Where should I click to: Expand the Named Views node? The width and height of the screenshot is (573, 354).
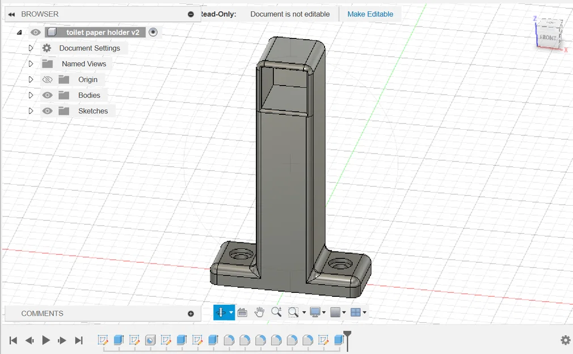tap(31, 63)
